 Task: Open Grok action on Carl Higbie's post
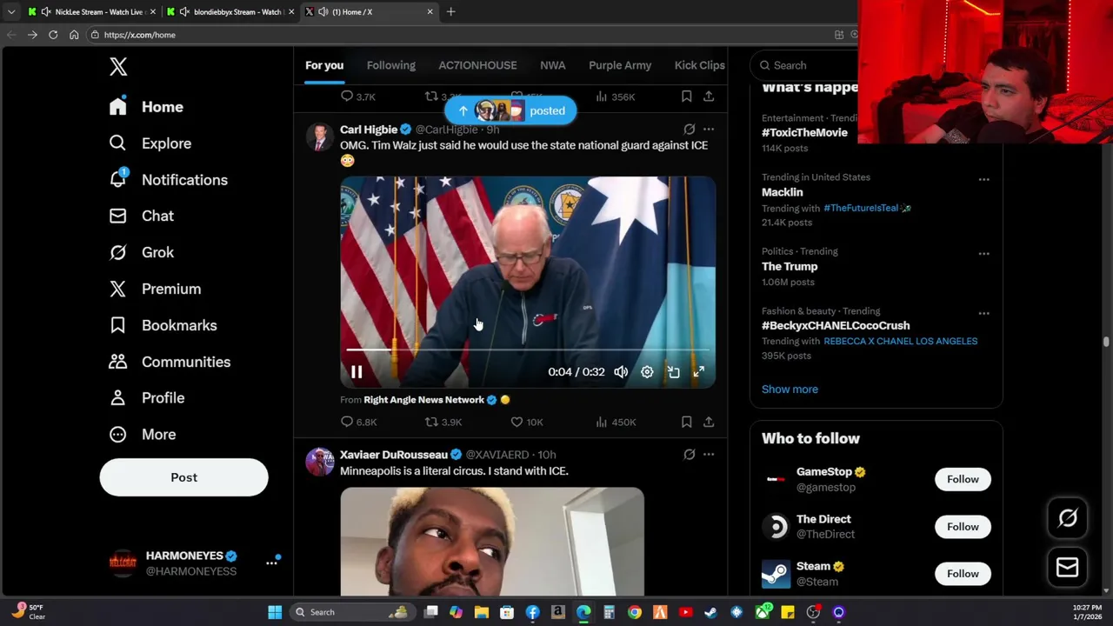690,130
